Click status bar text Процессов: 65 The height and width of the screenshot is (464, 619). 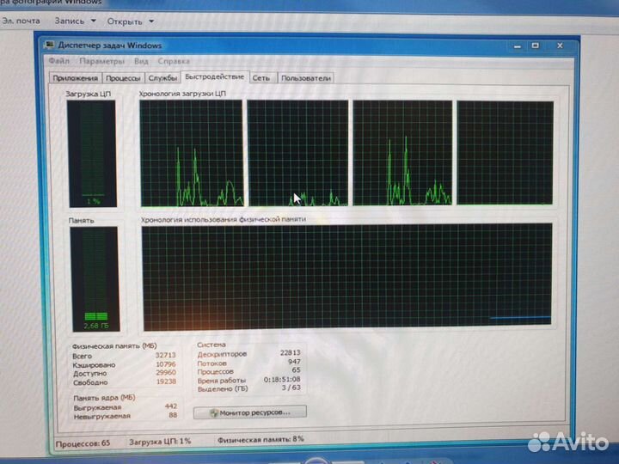tap(83, 443)
